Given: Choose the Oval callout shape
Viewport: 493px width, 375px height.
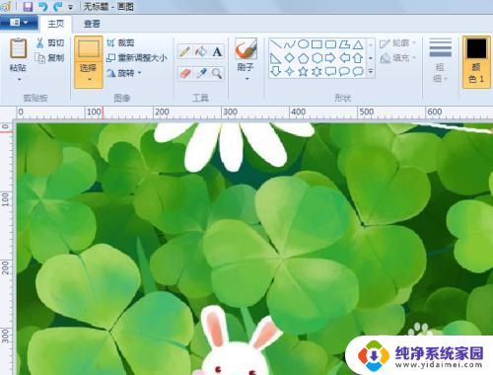Looking at the screenshot, I should [x=344, y=71].
